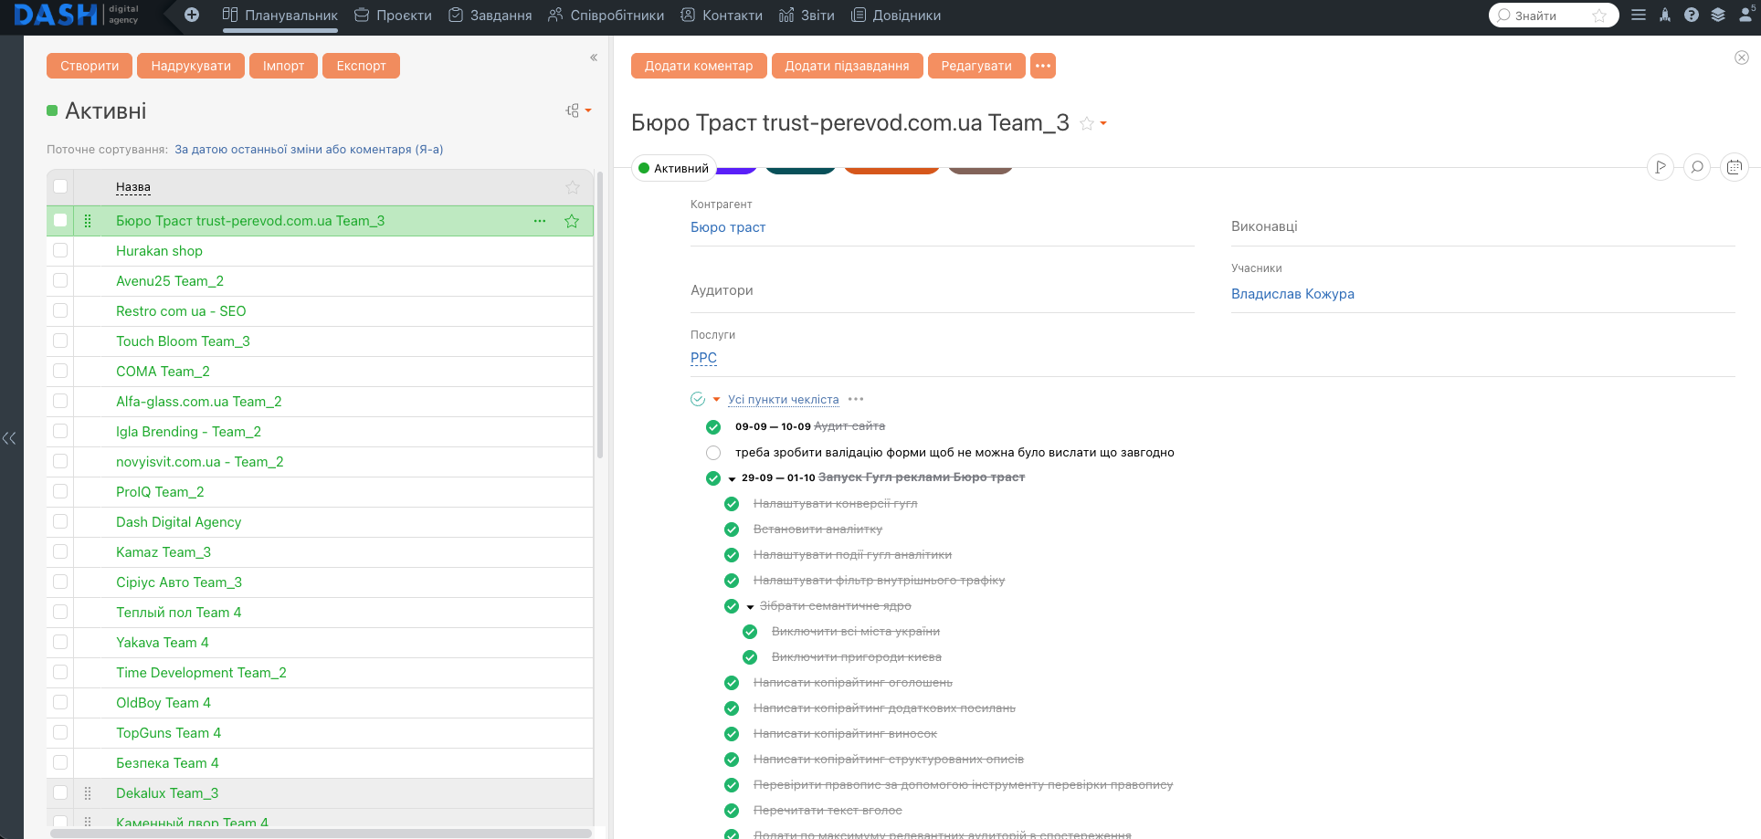
Task: Tick the unchecked валідацію форми checklist item
Action: point(713,453)
